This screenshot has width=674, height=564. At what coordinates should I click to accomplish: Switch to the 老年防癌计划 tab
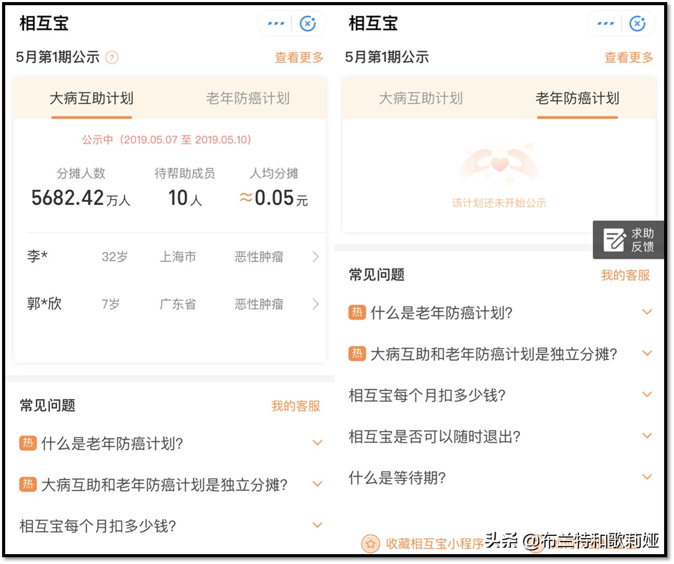(x=577, y=99)
